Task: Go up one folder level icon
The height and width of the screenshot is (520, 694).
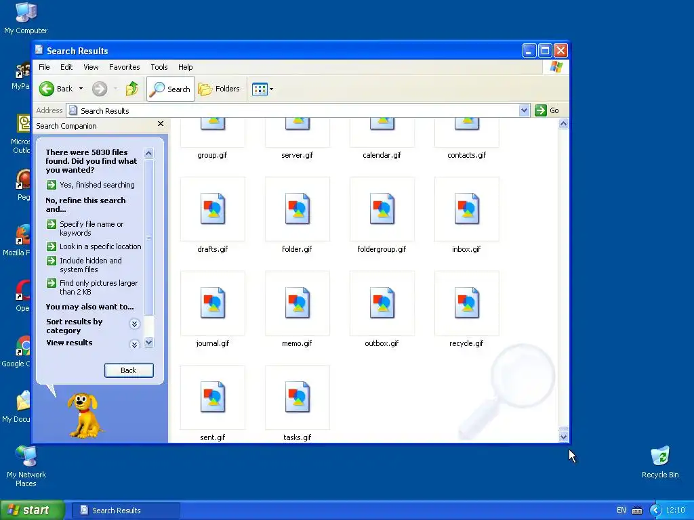Action: coord(132,89)
